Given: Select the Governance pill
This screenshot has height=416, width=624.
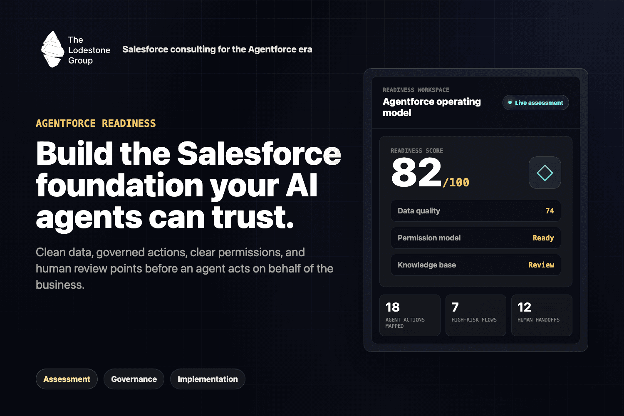Looking at the screenshot, I should [134, 379].
